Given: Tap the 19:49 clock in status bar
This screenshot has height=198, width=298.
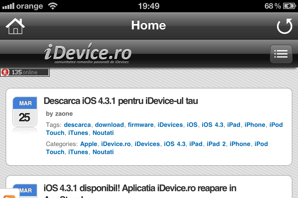Looking at the screenshot, I should 149,6.
